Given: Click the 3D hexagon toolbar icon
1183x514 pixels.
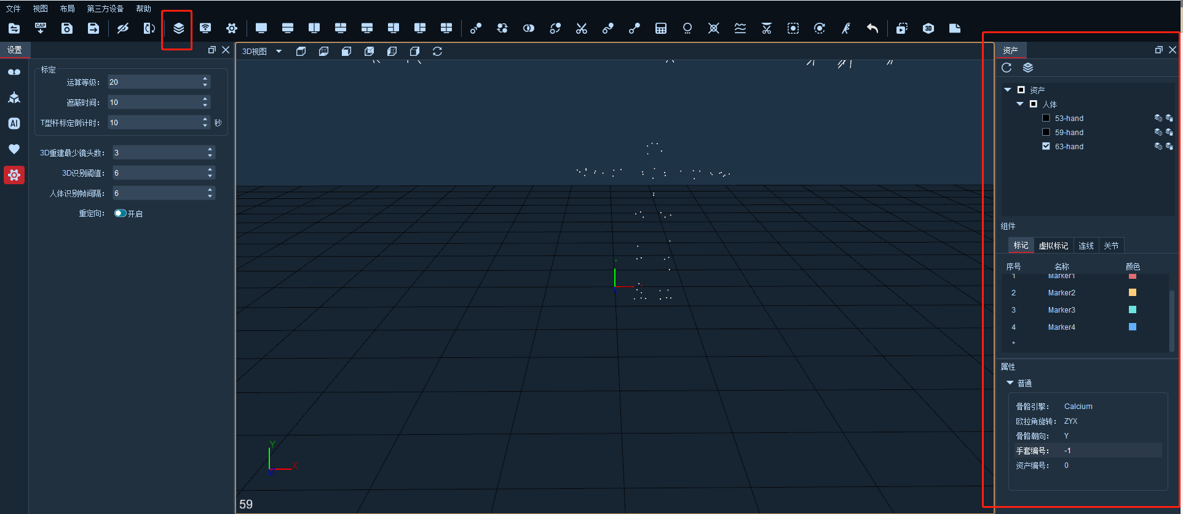Looking at the screenshot, I should tap(928, 28).
